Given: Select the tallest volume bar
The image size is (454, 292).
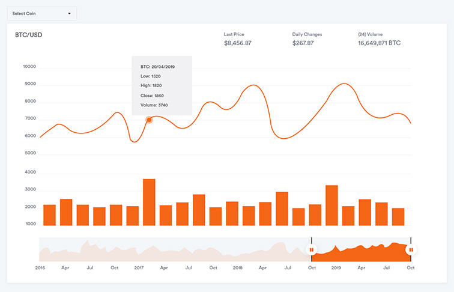Looking at the screenshot, I should [x=149, y=202].
